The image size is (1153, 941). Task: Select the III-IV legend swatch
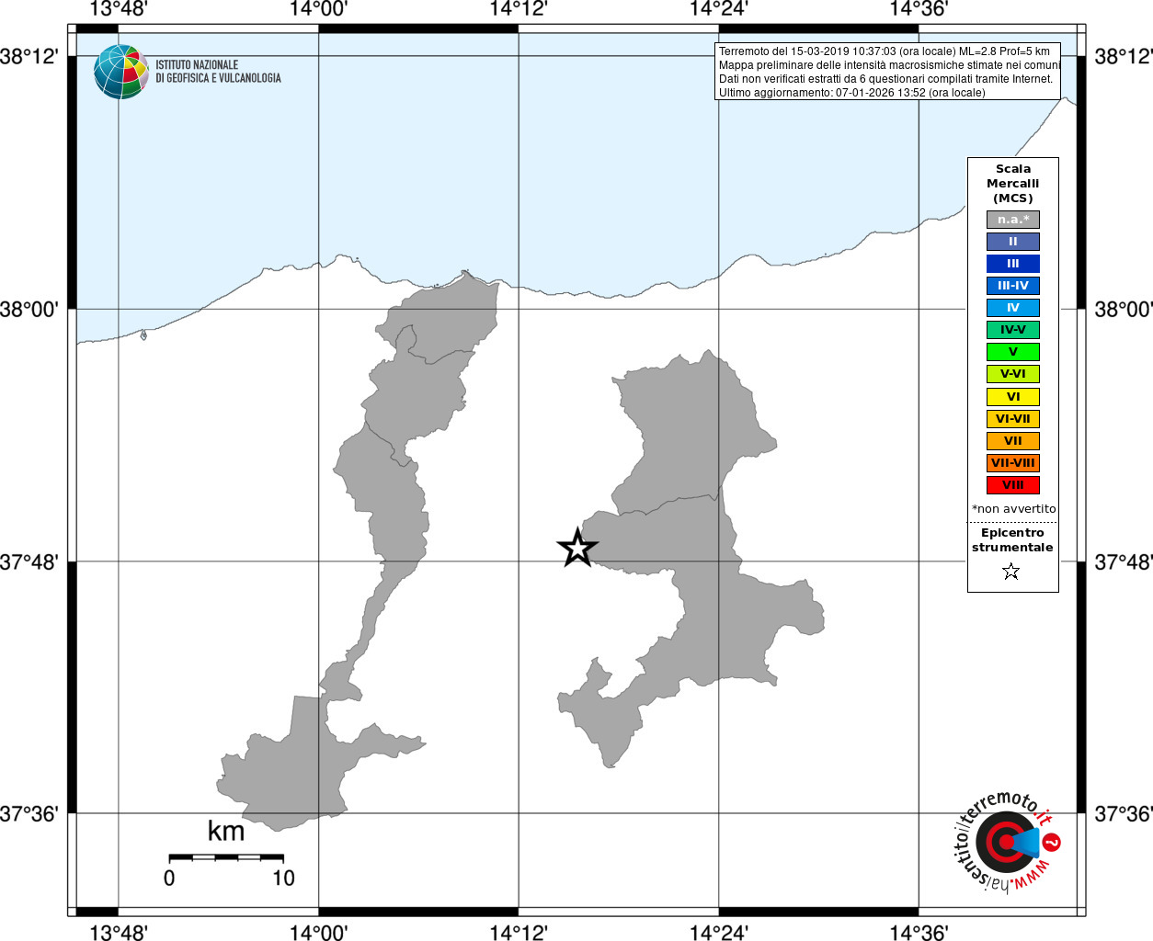(x=1013, y=286)
